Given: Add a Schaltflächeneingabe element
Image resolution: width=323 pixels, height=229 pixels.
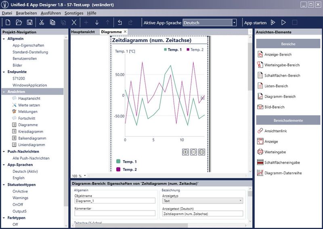Looking at the screenshot, I should pyautogui.click(x=281, y=162).
